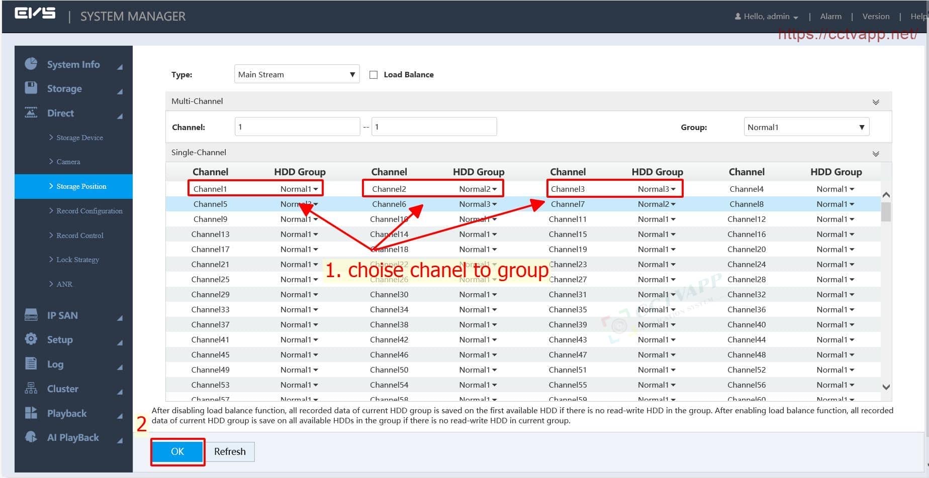Open the Group Normal1 dropdown
The image size is (929, 478).
tap(806, 127)
